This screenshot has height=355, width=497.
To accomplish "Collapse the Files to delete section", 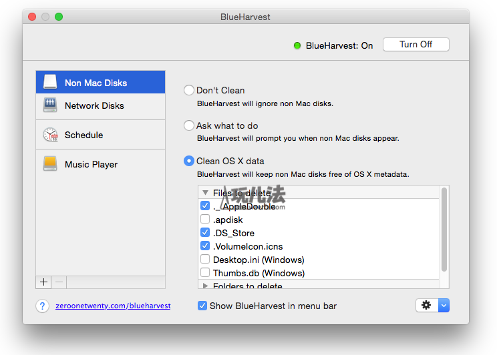I will coord(205,193).
